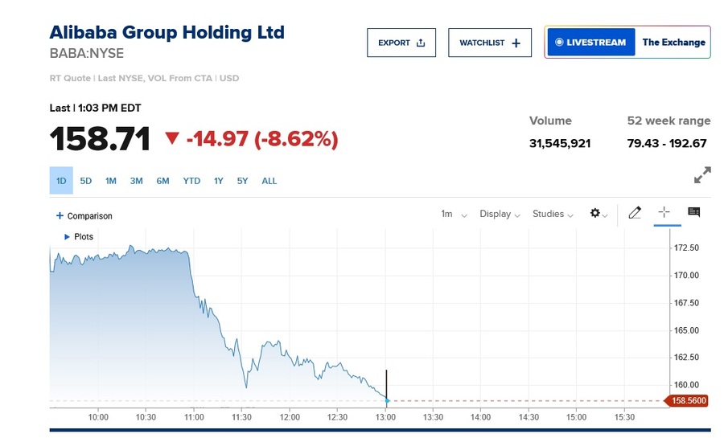Expand the Plots disclosure triangle
724x438 pixels.
point(67,237)
